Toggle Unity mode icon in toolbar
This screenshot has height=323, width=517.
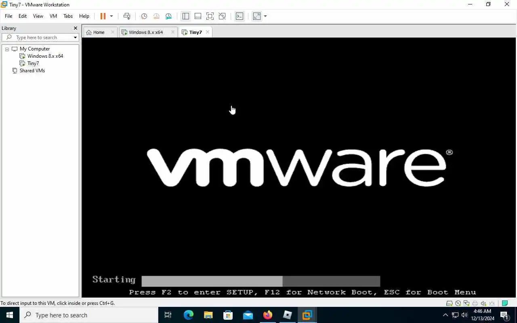pos(222,16)
